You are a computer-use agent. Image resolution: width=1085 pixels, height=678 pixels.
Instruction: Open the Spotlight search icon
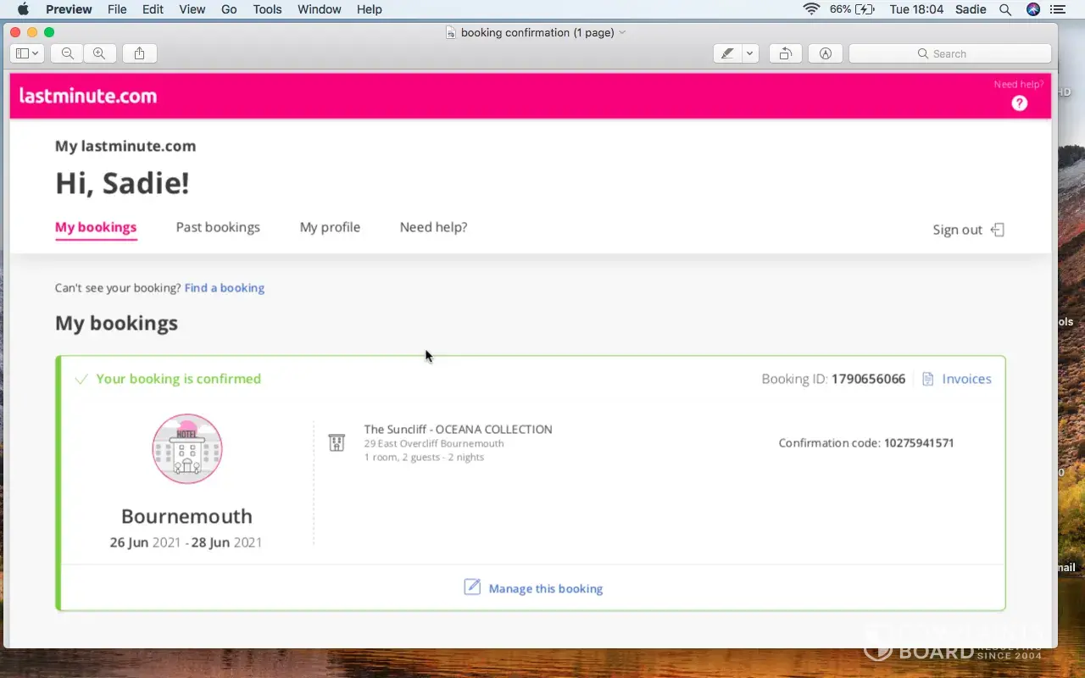point(1005,9)
